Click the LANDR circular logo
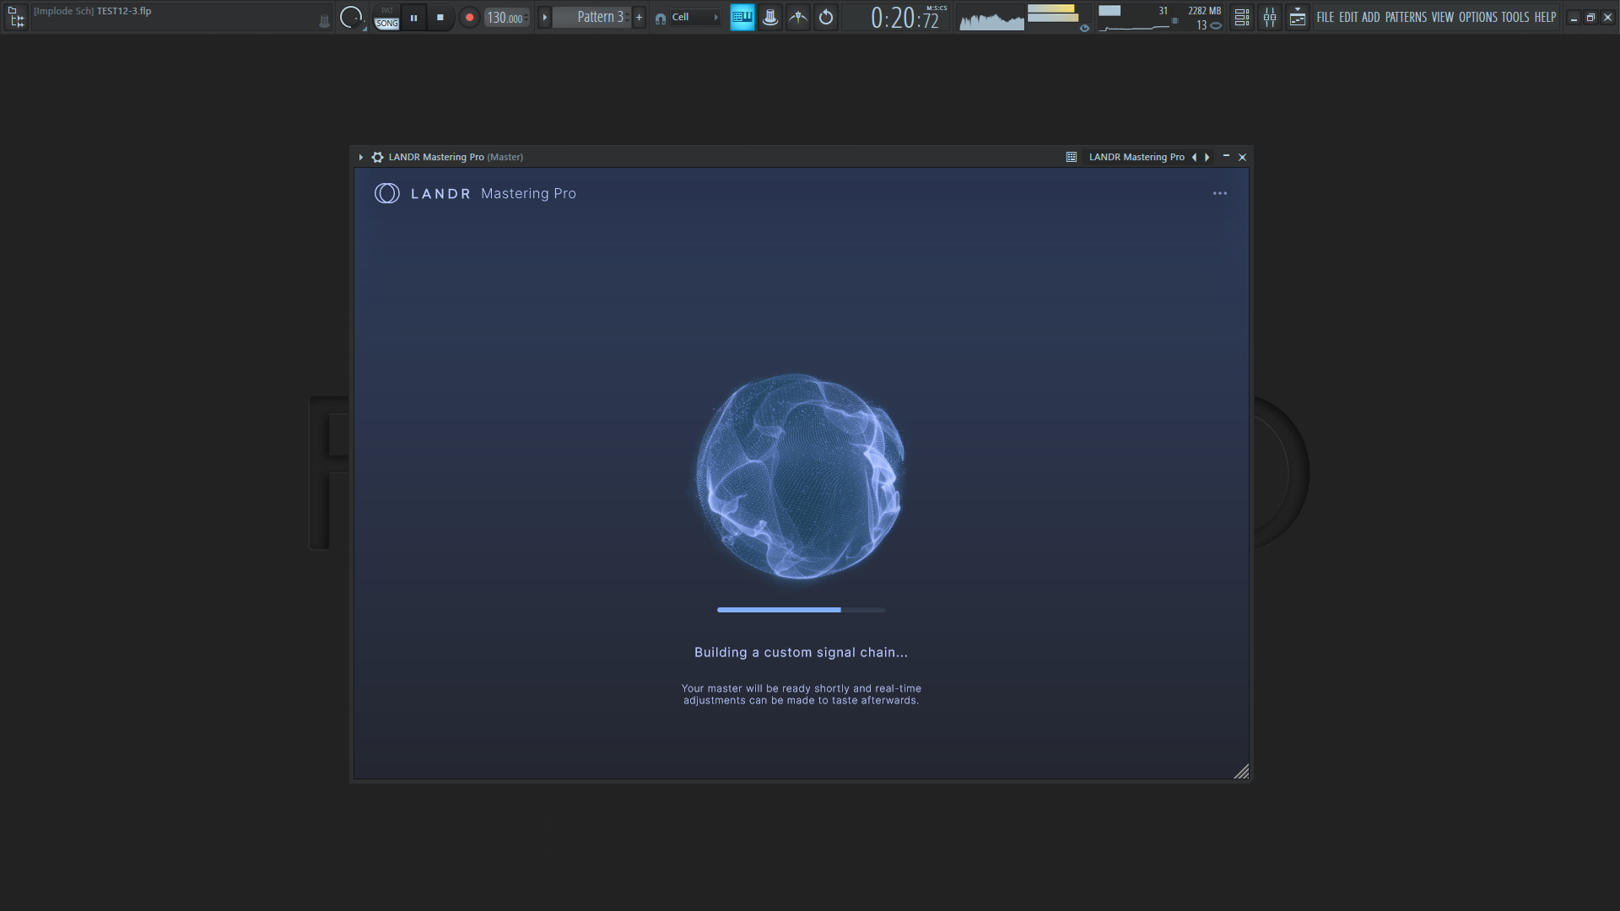The image size is (1620, 911). click(387, 193)
